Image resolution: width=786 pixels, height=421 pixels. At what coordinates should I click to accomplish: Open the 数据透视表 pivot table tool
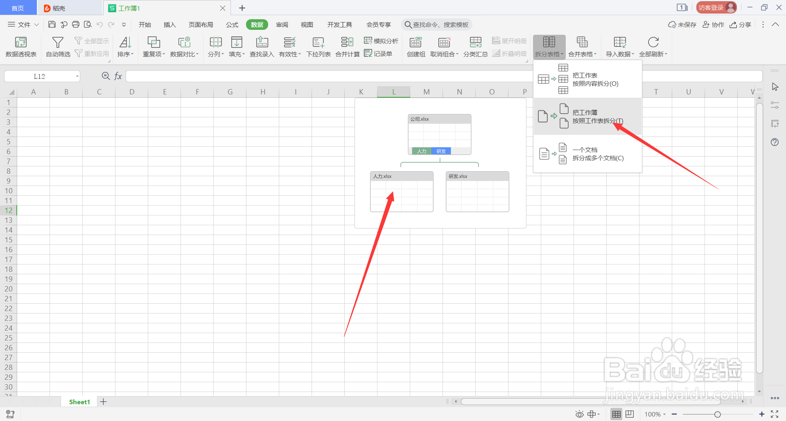coord(21,47)
